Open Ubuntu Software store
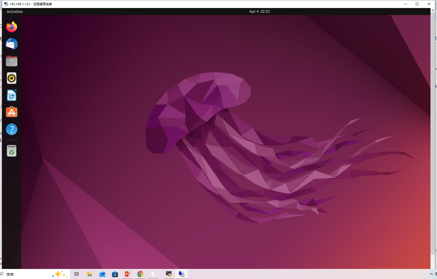 click(12, 112)
